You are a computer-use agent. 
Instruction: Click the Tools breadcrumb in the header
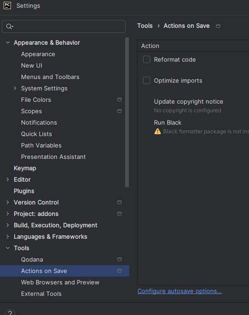145,26
